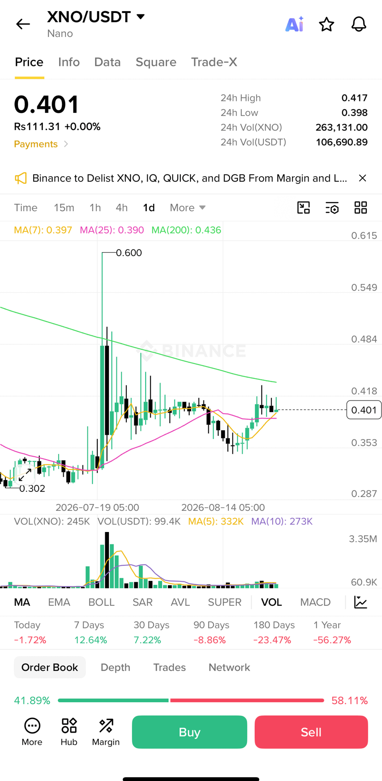Tap the Today -1.72% performance
The height and width of the screenshot is (781, 382).
[x=30, y=633]
